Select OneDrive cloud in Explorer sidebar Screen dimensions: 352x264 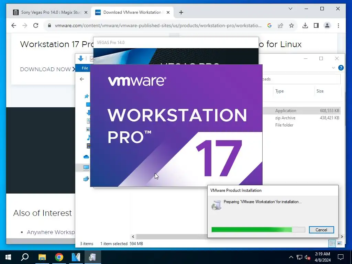click(86, 157)
